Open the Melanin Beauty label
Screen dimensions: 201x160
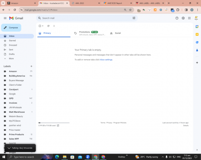click(17, 116)
